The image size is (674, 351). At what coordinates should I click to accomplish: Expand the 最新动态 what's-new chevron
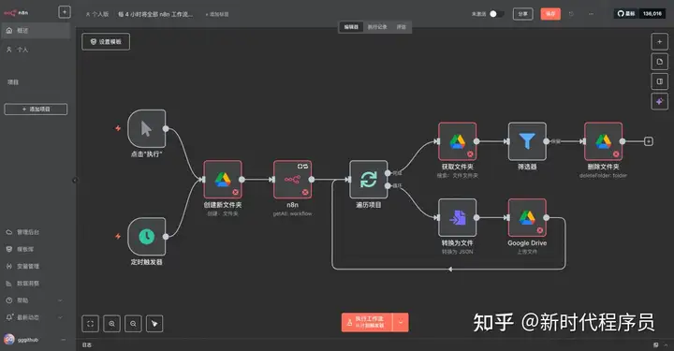(x=60, y=317)
